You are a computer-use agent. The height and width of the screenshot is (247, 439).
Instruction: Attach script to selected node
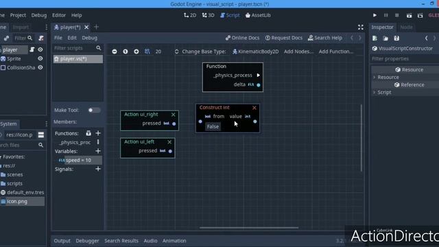point(41,38)
